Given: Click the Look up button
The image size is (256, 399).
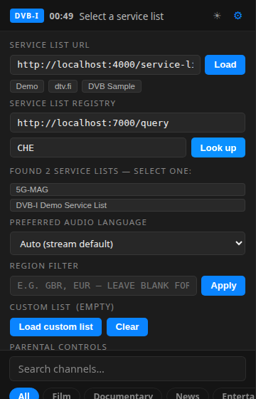Looking at the screenshot, I should [x=218, y=147].
